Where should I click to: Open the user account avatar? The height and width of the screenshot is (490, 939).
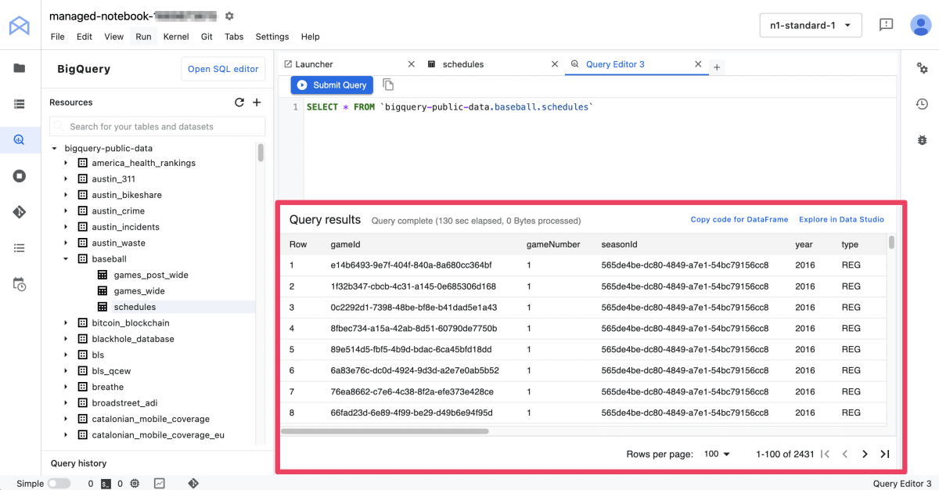(920, 25)
